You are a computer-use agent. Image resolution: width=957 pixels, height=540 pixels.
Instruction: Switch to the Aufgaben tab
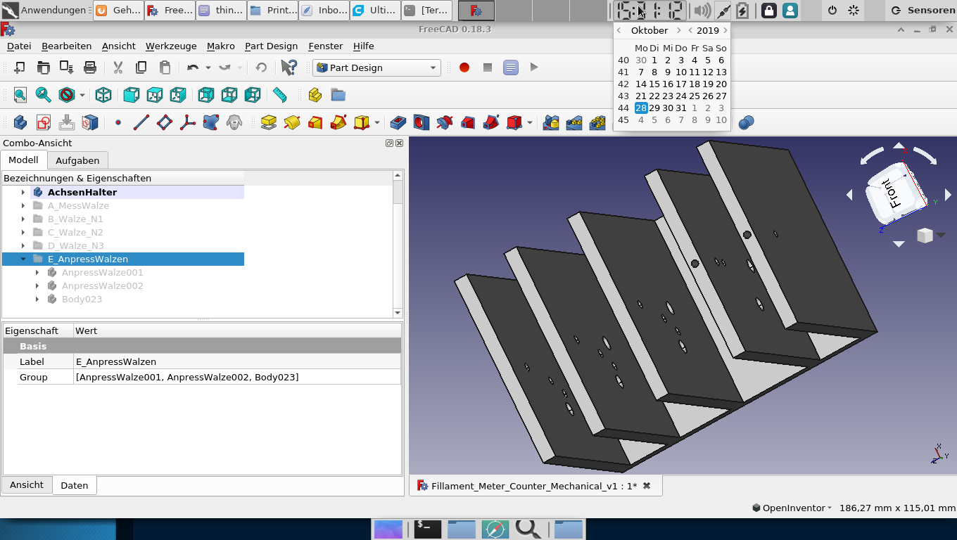pos(77,160)
